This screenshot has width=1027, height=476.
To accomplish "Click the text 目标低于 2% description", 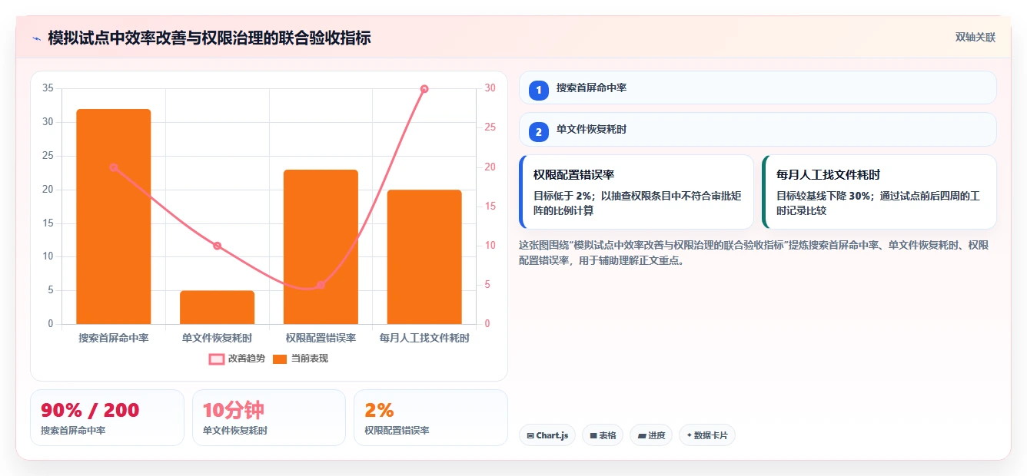I will 637,203.
